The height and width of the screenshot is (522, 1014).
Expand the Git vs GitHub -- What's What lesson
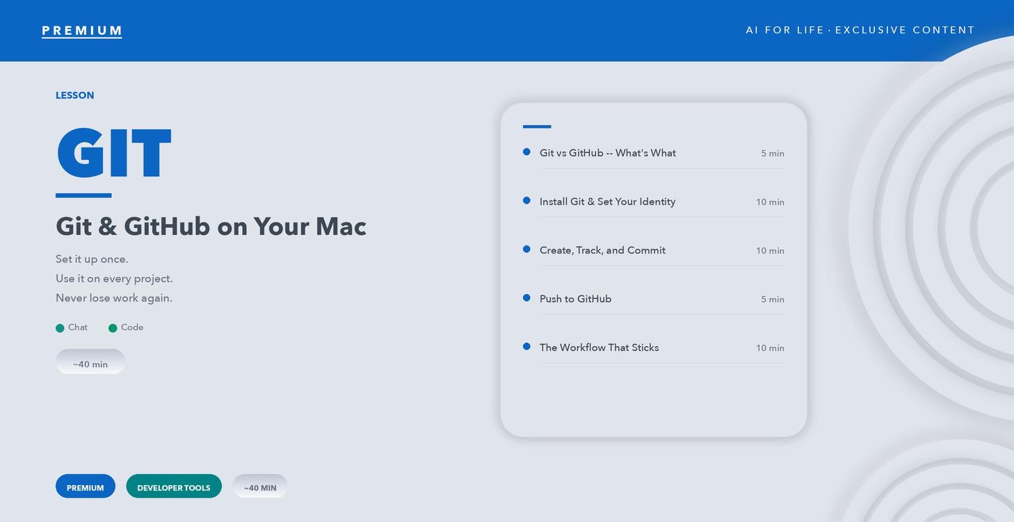tap(607, 153)
